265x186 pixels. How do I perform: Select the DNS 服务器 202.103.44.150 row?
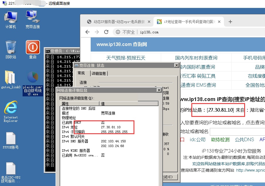coord(109,141)
